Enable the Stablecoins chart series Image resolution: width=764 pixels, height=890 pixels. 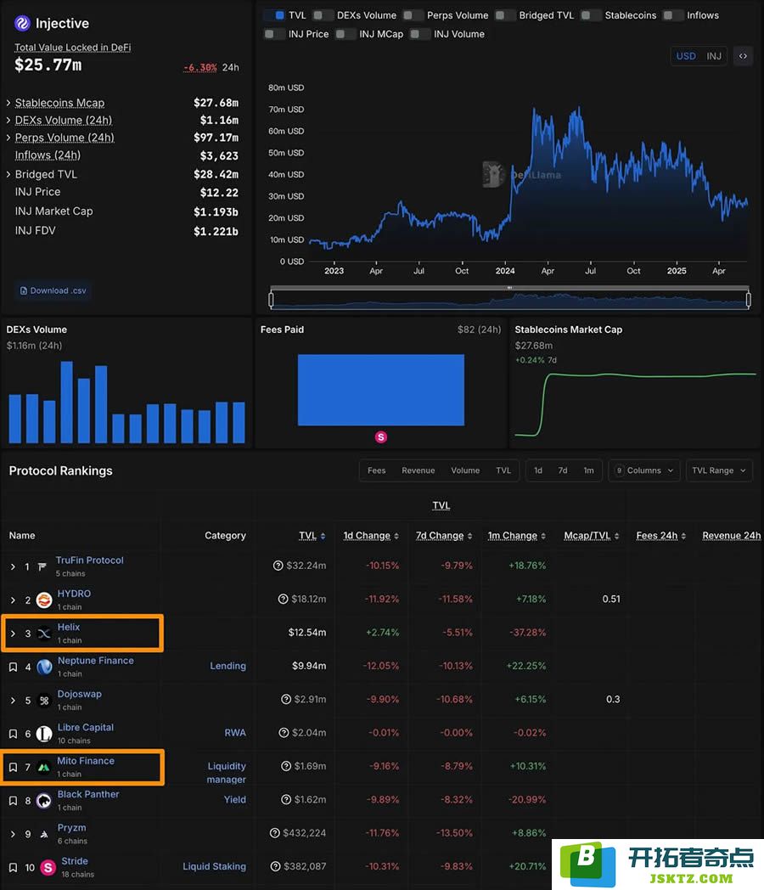pyautogui.click(x=591, y=15)
